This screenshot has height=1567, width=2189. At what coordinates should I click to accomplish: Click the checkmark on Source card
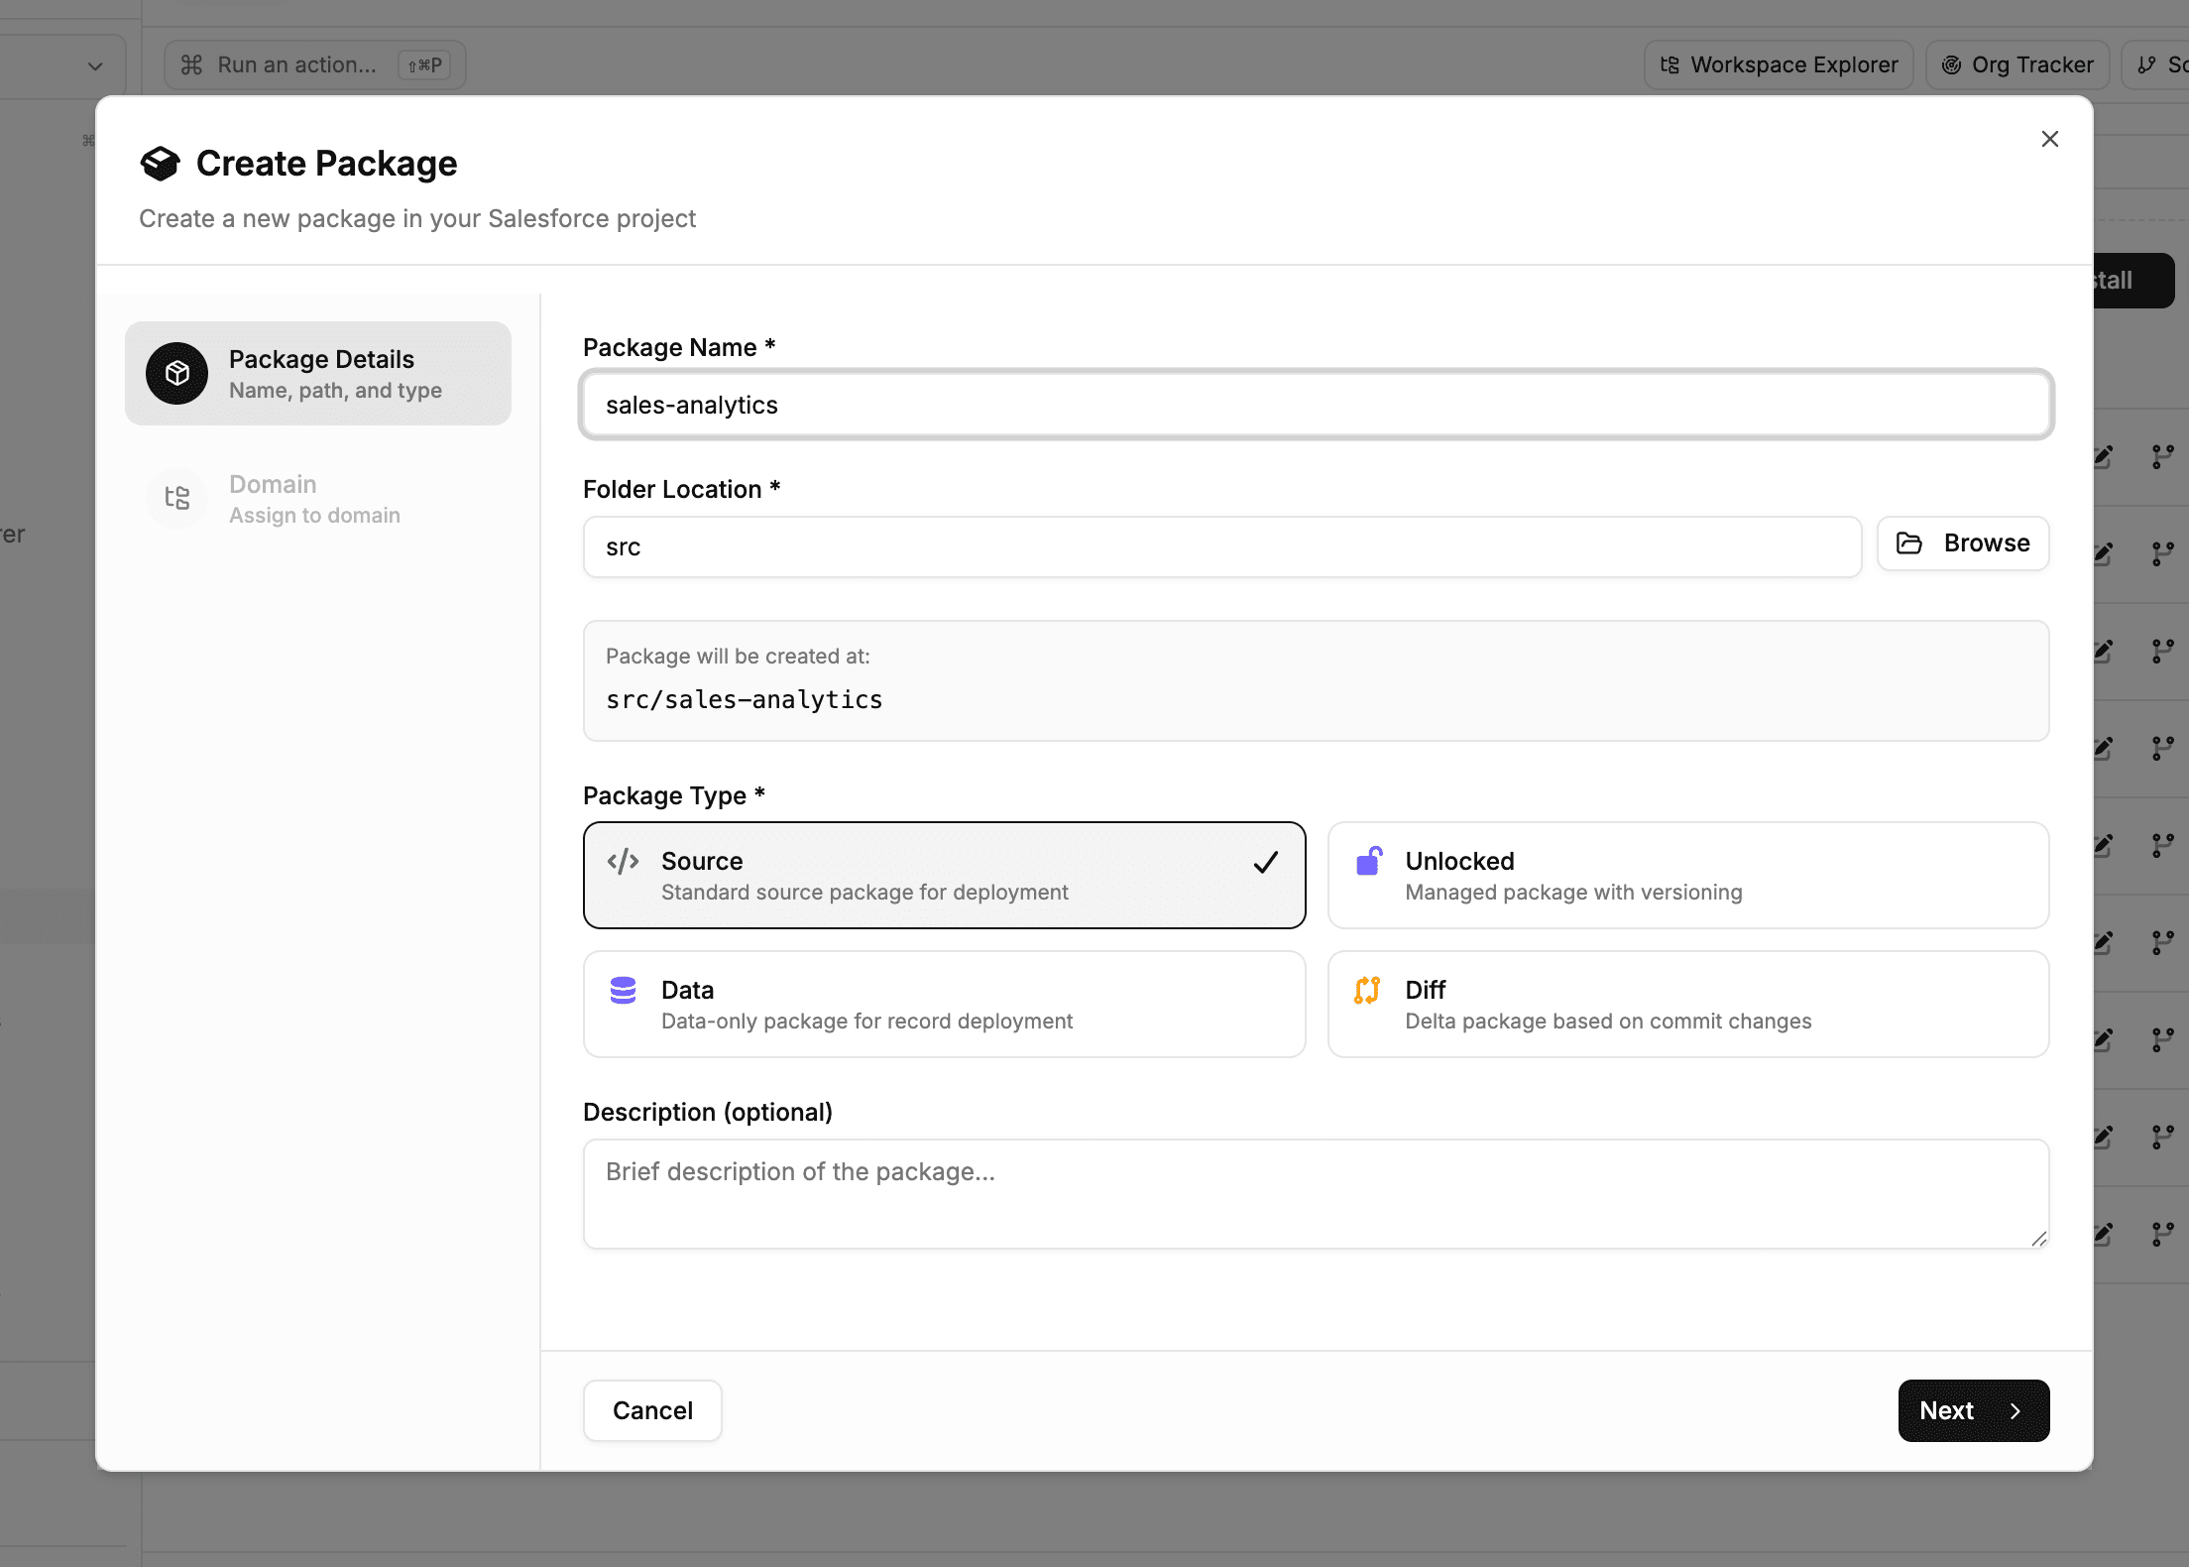click(1265, 862)
